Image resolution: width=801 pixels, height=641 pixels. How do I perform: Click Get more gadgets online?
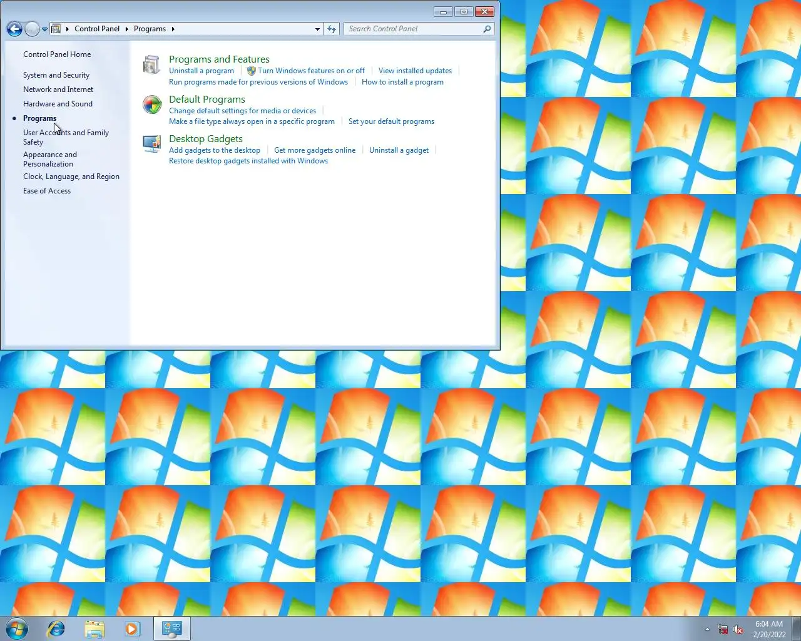tap(315, 150)
